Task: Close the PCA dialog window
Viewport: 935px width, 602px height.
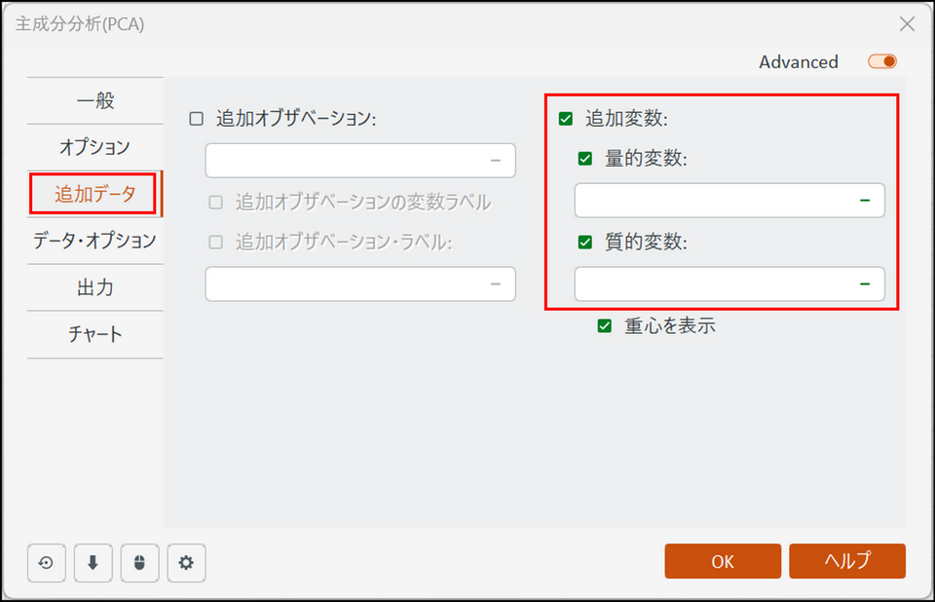Action: pyautogui.click(x=907, y=24)
